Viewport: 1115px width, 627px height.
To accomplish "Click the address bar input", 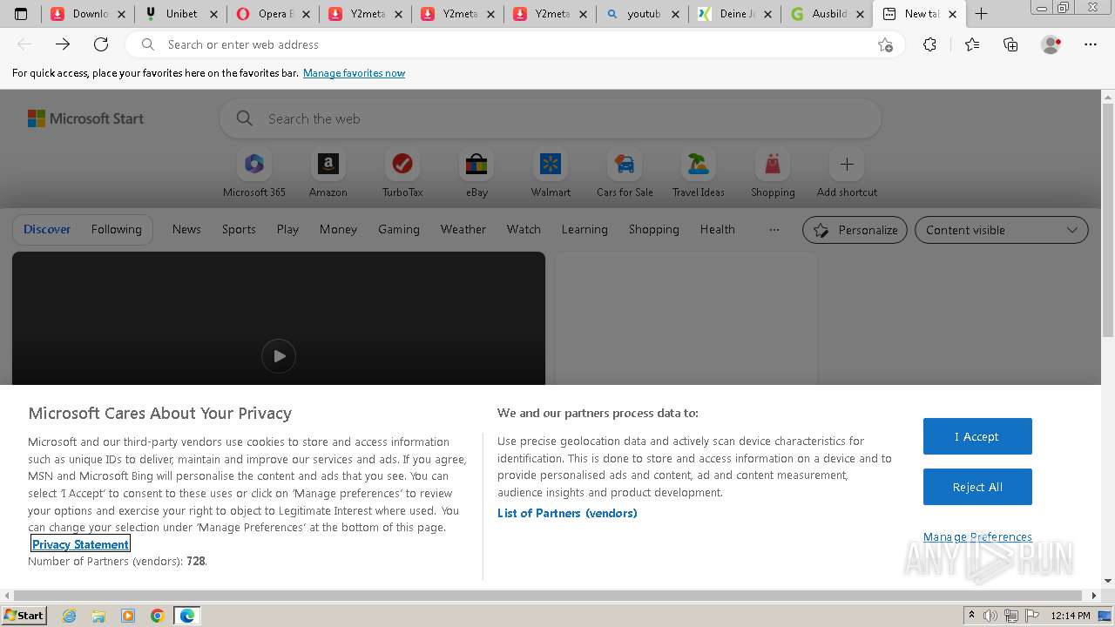I will (x=514, y=44).
